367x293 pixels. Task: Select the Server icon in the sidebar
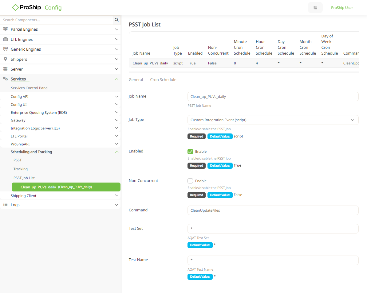click(x=6, y=69)
